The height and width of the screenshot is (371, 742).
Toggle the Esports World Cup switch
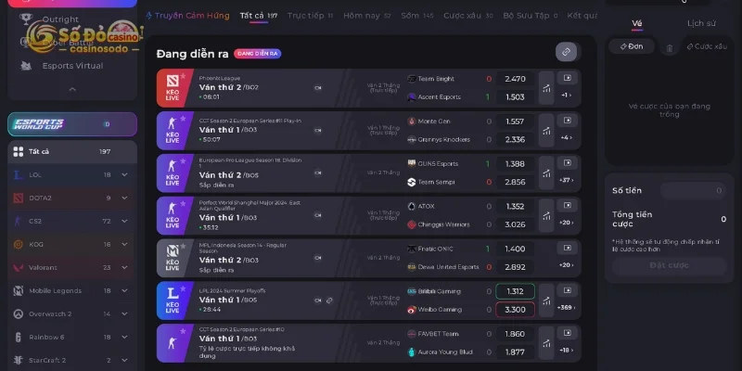coord(107,124)
